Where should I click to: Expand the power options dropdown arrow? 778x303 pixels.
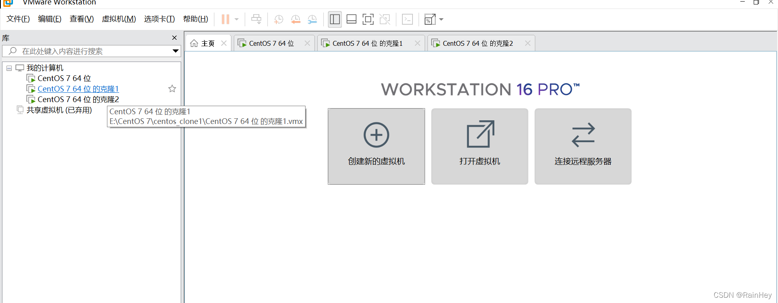[x=237, y=19]
